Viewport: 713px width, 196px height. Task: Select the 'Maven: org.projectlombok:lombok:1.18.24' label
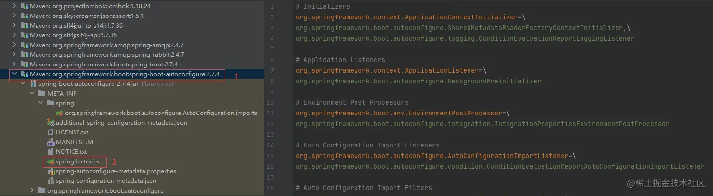tap(91, 6)
